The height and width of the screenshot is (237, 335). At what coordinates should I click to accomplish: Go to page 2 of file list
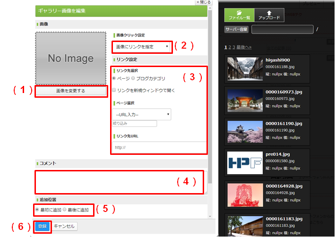point(230,47)
